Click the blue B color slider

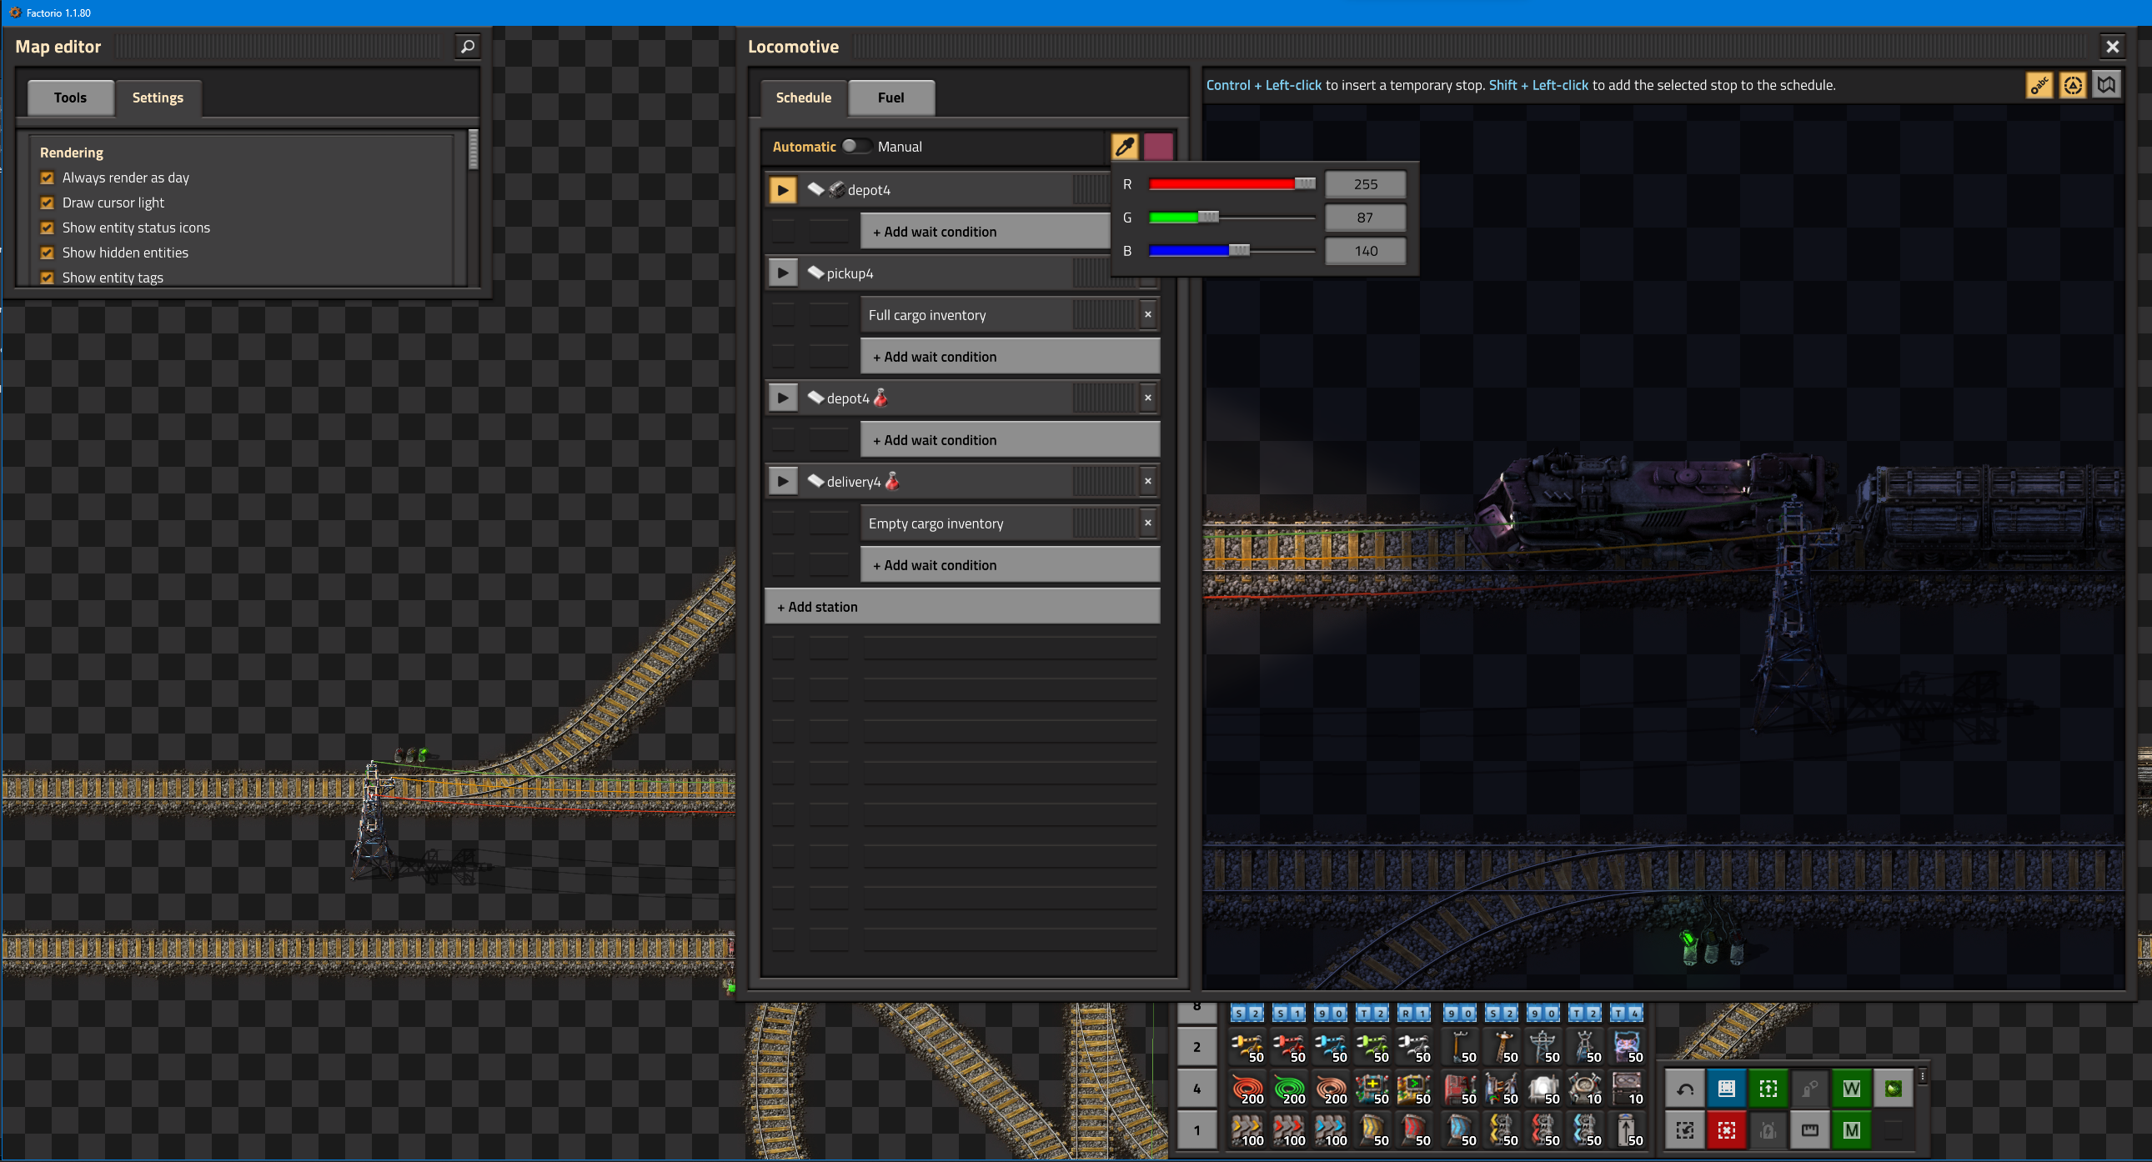[x=1232, y=251]
